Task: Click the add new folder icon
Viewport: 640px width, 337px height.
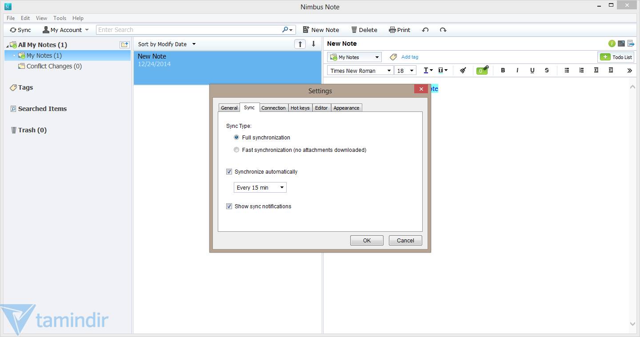Action: pyautogui.click(x=124, y=44)
